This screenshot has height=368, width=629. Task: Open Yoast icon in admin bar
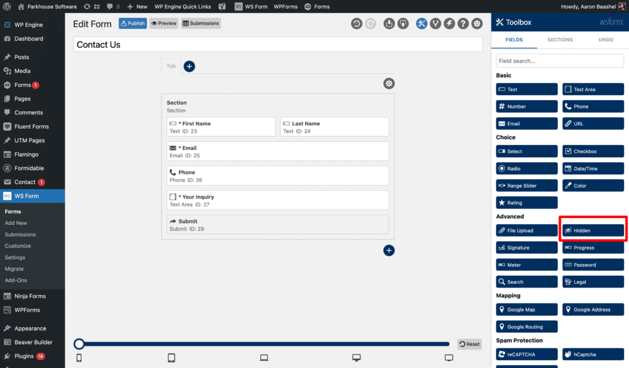coord(222,6)
